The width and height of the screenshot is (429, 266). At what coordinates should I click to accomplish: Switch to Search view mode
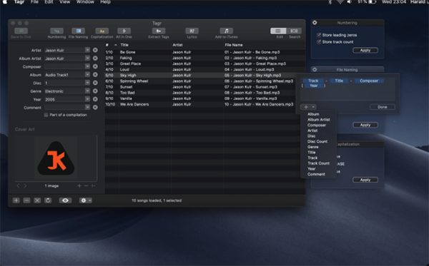pos(294,31)
